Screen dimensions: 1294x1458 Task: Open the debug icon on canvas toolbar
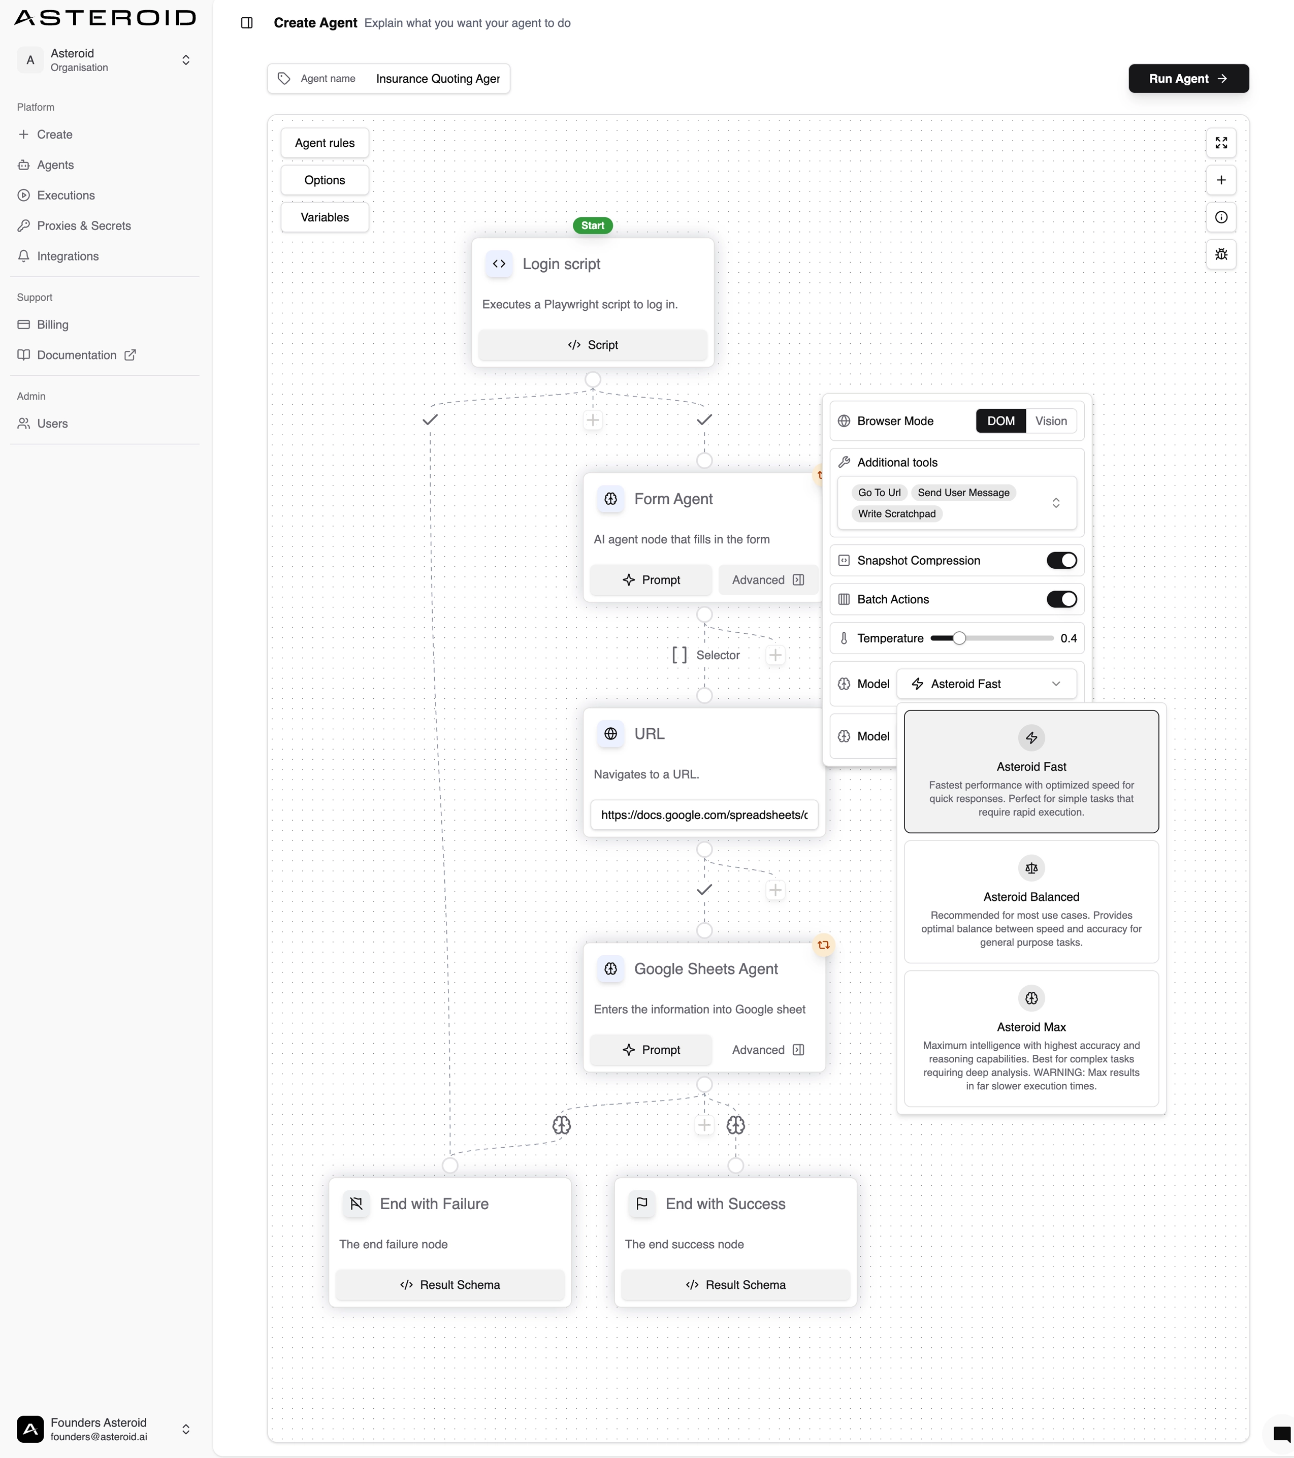point(1221,254)
